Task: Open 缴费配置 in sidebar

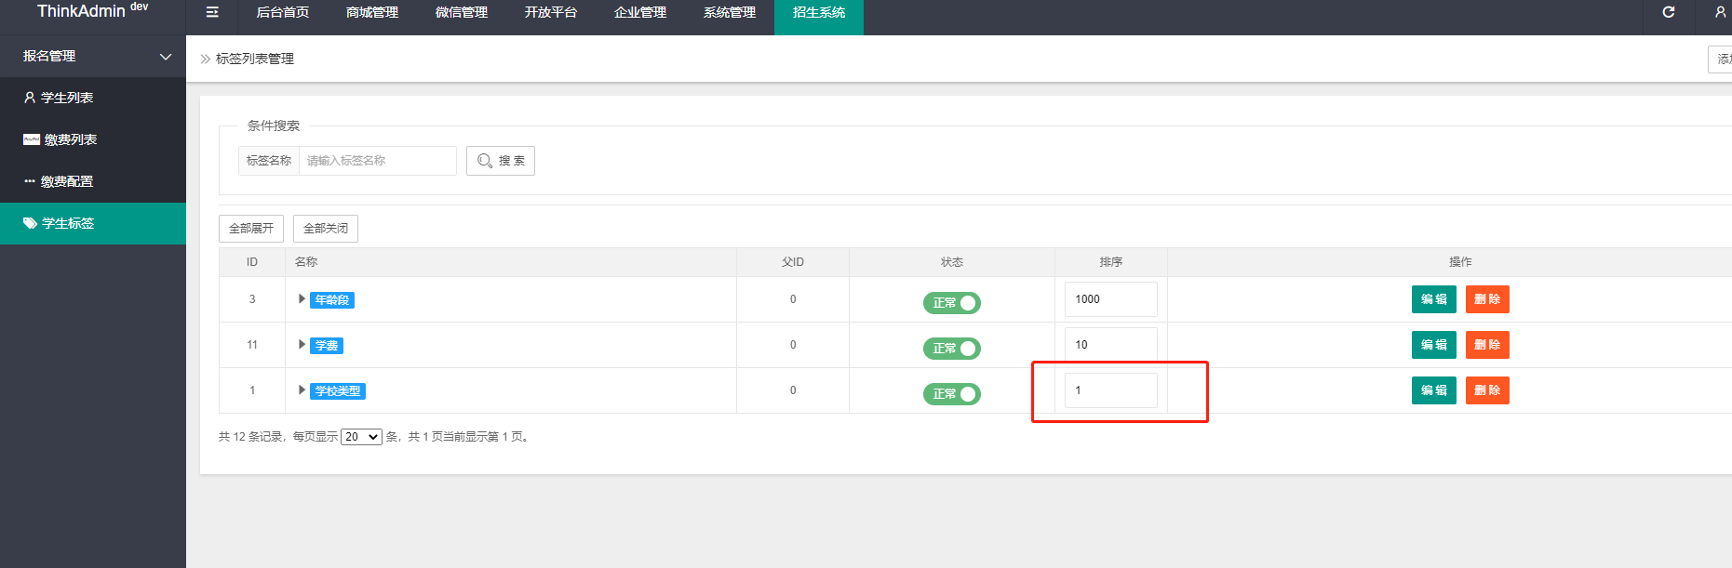Action: (93, 181)
